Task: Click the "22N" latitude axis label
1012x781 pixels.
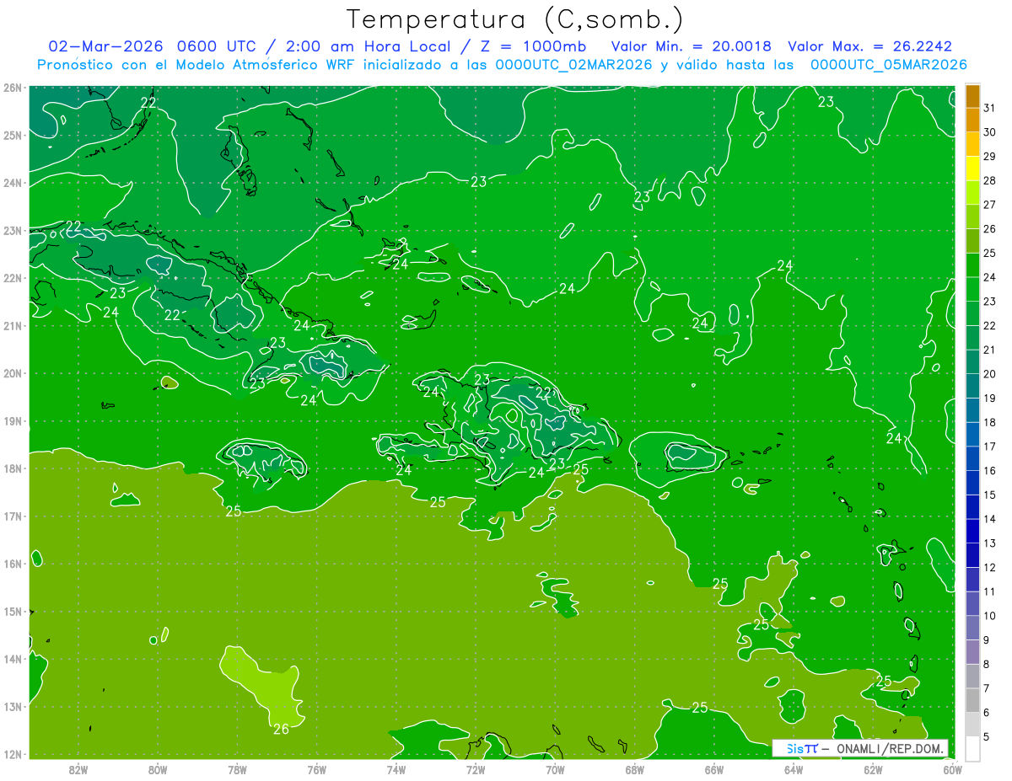Action: 13,278
